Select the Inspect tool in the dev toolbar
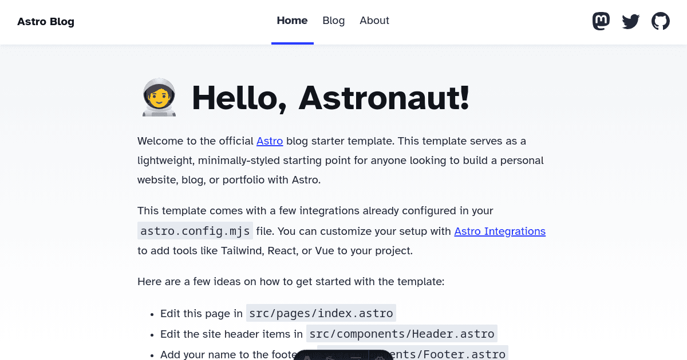Viewport: 687px width, 360px height. pyautogui.click(x=330, y=358)
